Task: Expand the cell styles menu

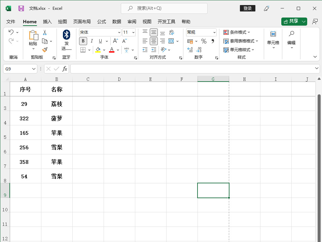Action: pyautogui.click(x=239, y=50)
